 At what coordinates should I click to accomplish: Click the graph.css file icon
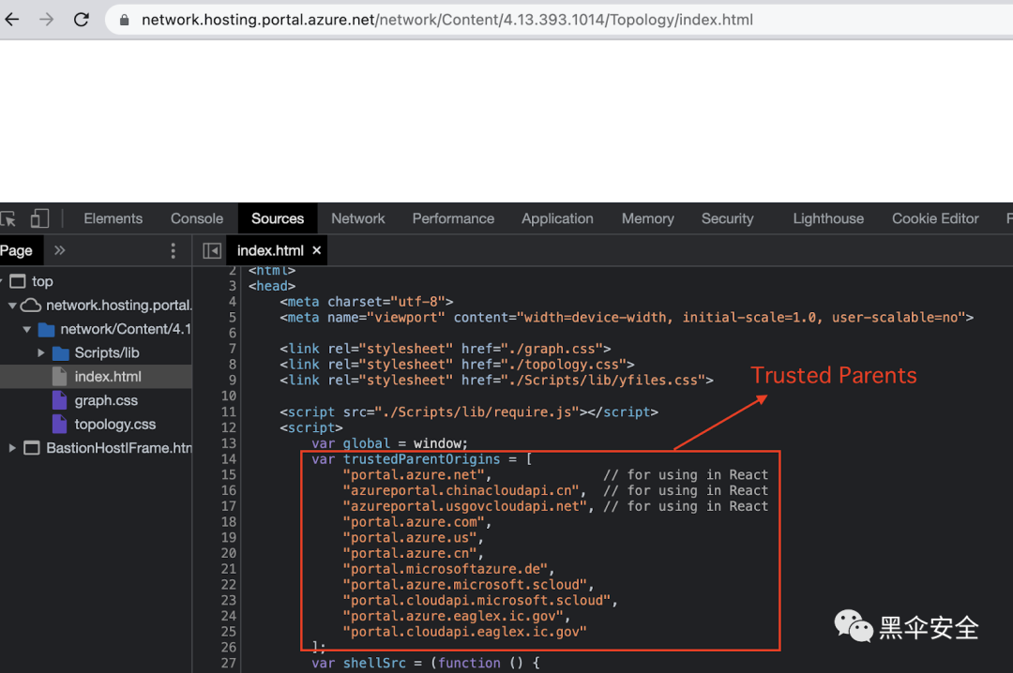pos(59,400)
